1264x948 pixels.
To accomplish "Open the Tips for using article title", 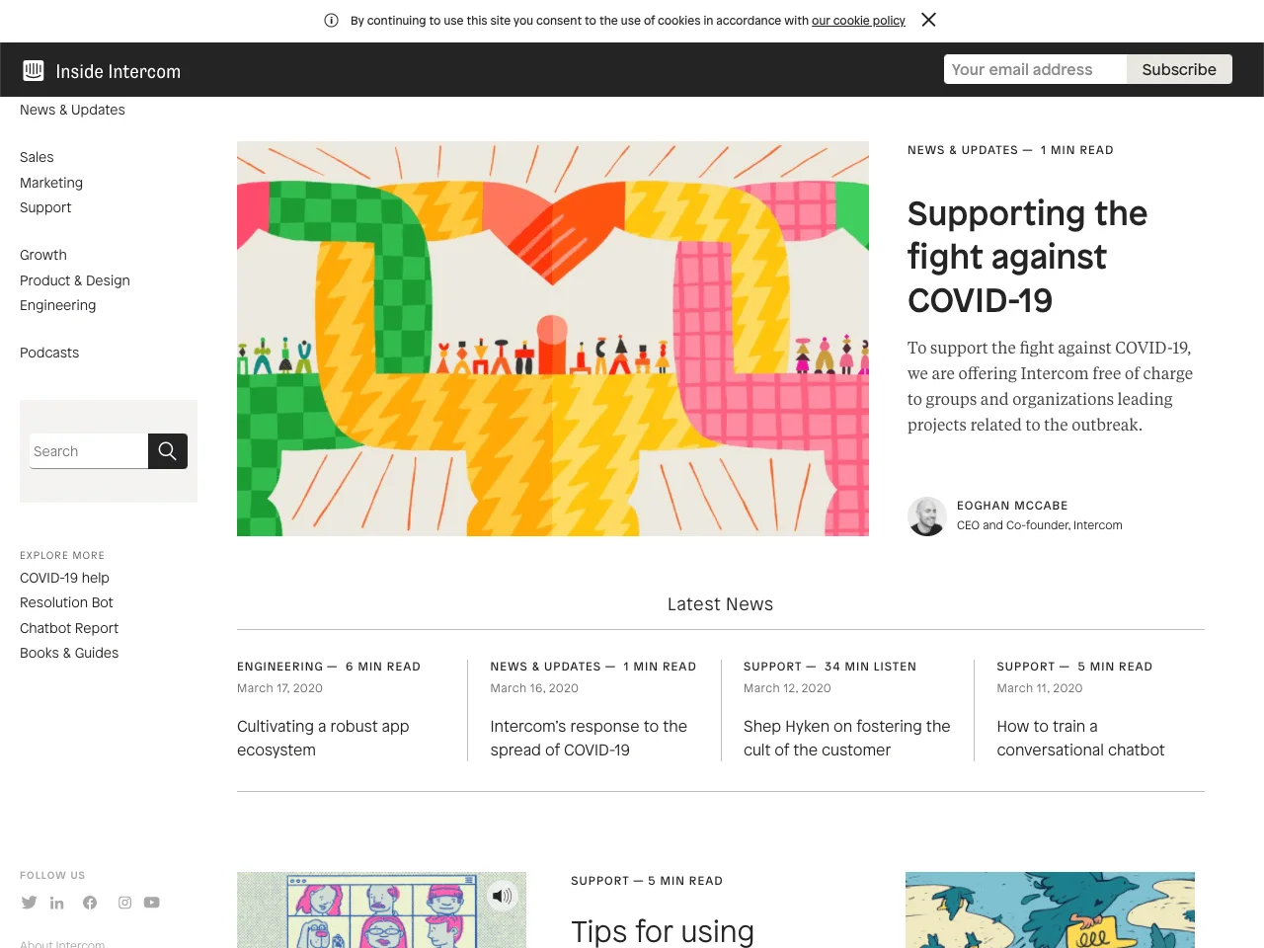I will [663, 931].
